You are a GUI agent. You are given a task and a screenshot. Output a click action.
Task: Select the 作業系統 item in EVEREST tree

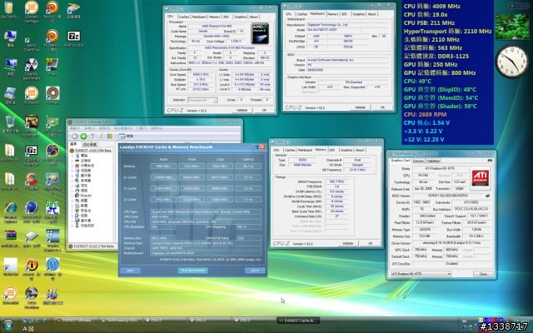click(x=87, y=166)
